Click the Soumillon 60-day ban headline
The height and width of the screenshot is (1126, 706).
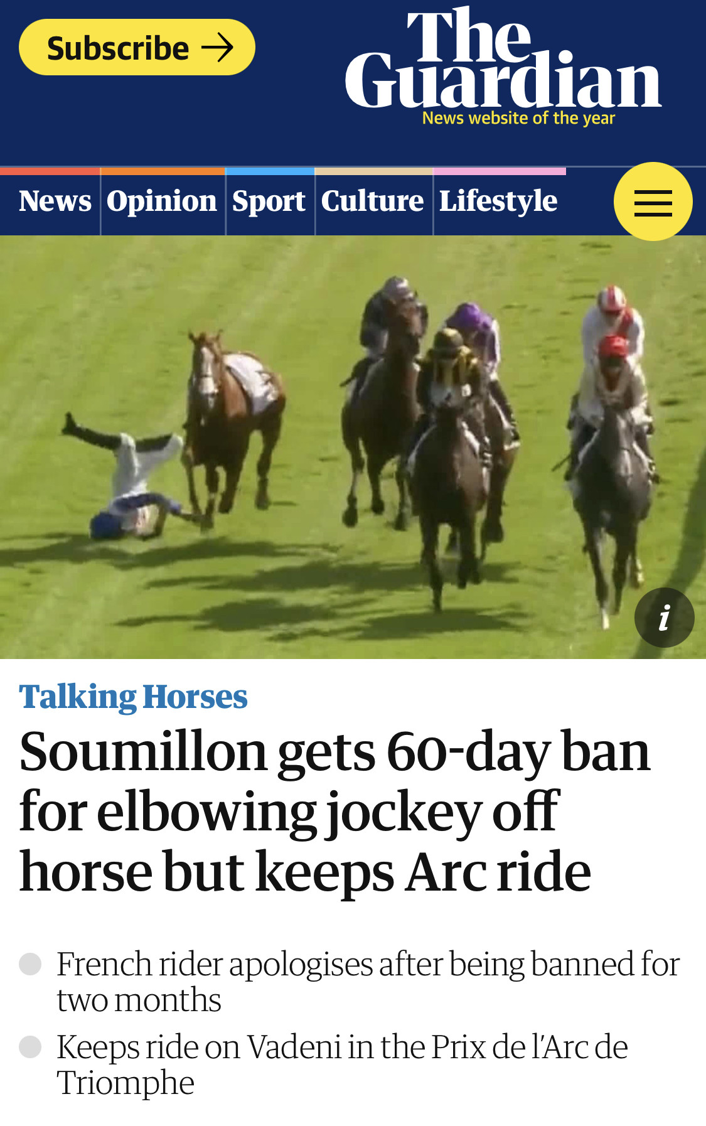click(x=335, y=812)
